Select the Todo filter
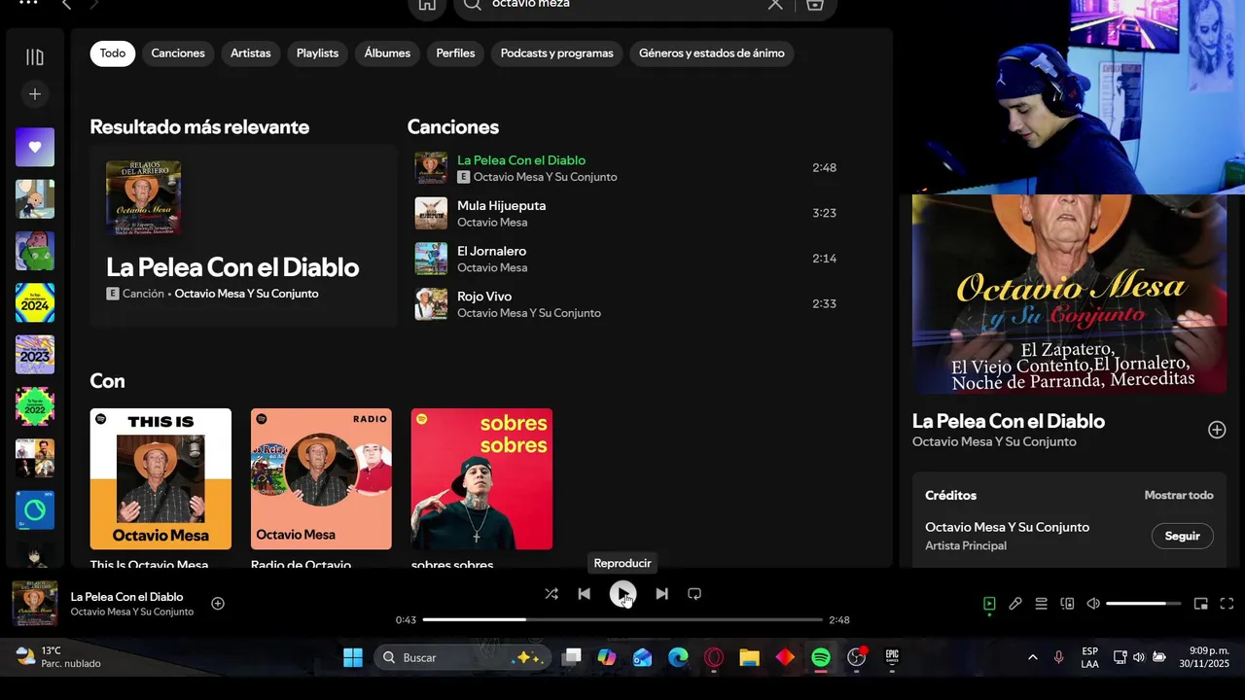This screenshot has width=1245, height=700. (113, 53)
